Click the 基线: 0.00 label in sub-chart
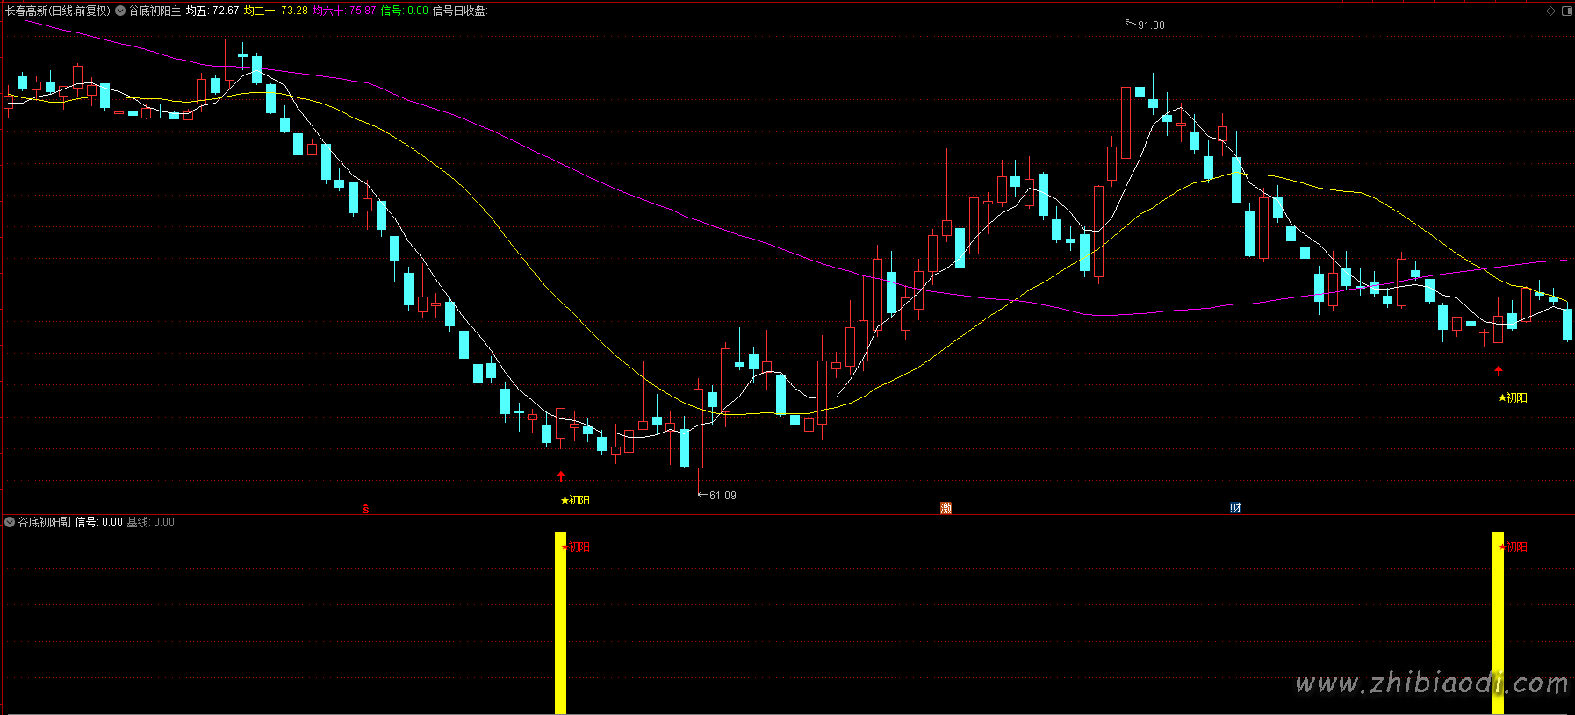The width and height of the screenshot is (1575, 715). [150, 522]
